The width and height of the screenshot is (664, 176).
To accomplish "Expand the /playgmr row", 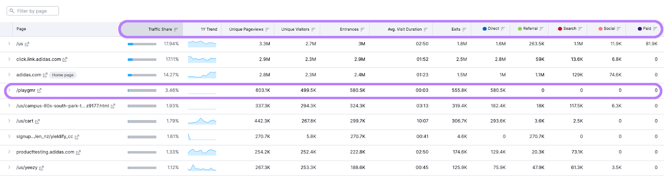I will coord(9,90).
